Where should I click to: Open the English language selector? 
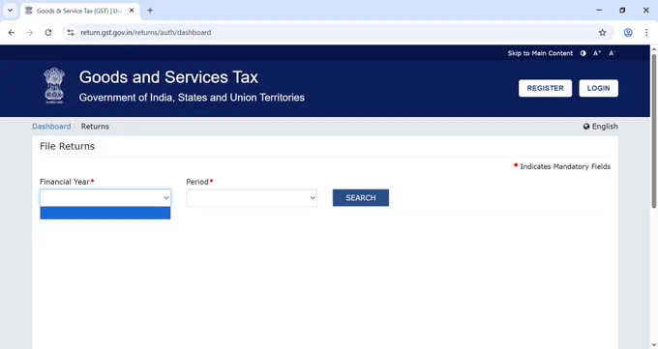(601, 127)
